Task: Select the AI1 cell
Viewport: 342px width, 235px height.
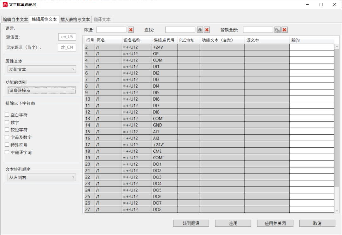Action: pos(165,132)
